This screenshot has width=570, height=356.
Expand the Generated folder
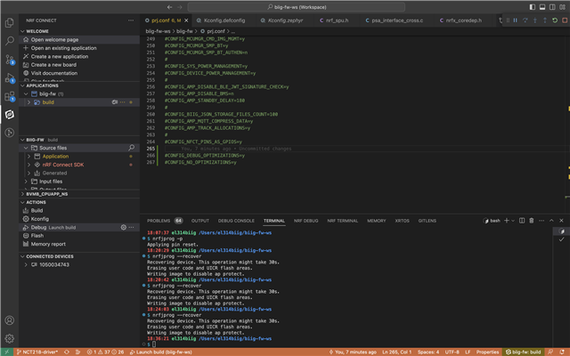[x=29, y=173]
